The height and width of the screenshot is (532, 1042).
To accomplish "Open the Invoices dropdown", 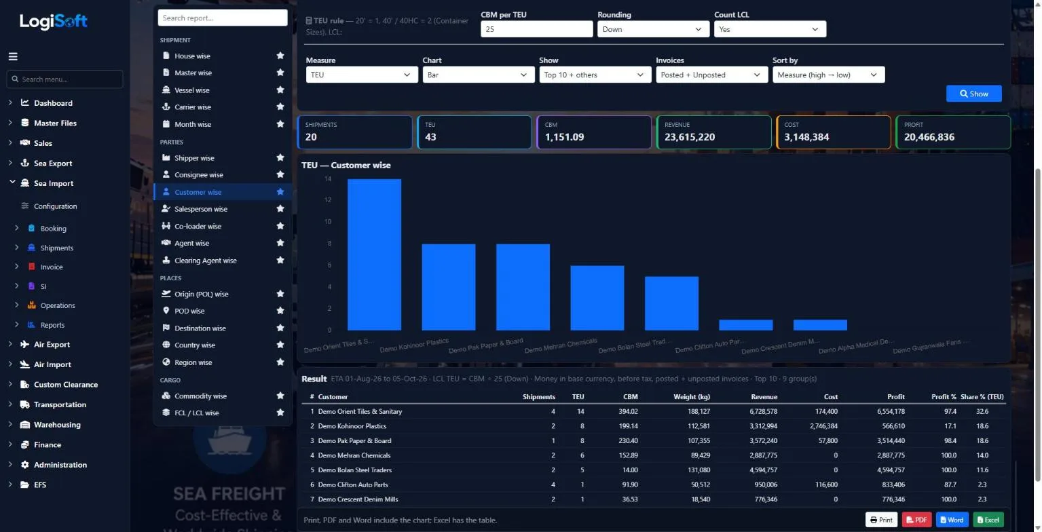I will (712, 75).
